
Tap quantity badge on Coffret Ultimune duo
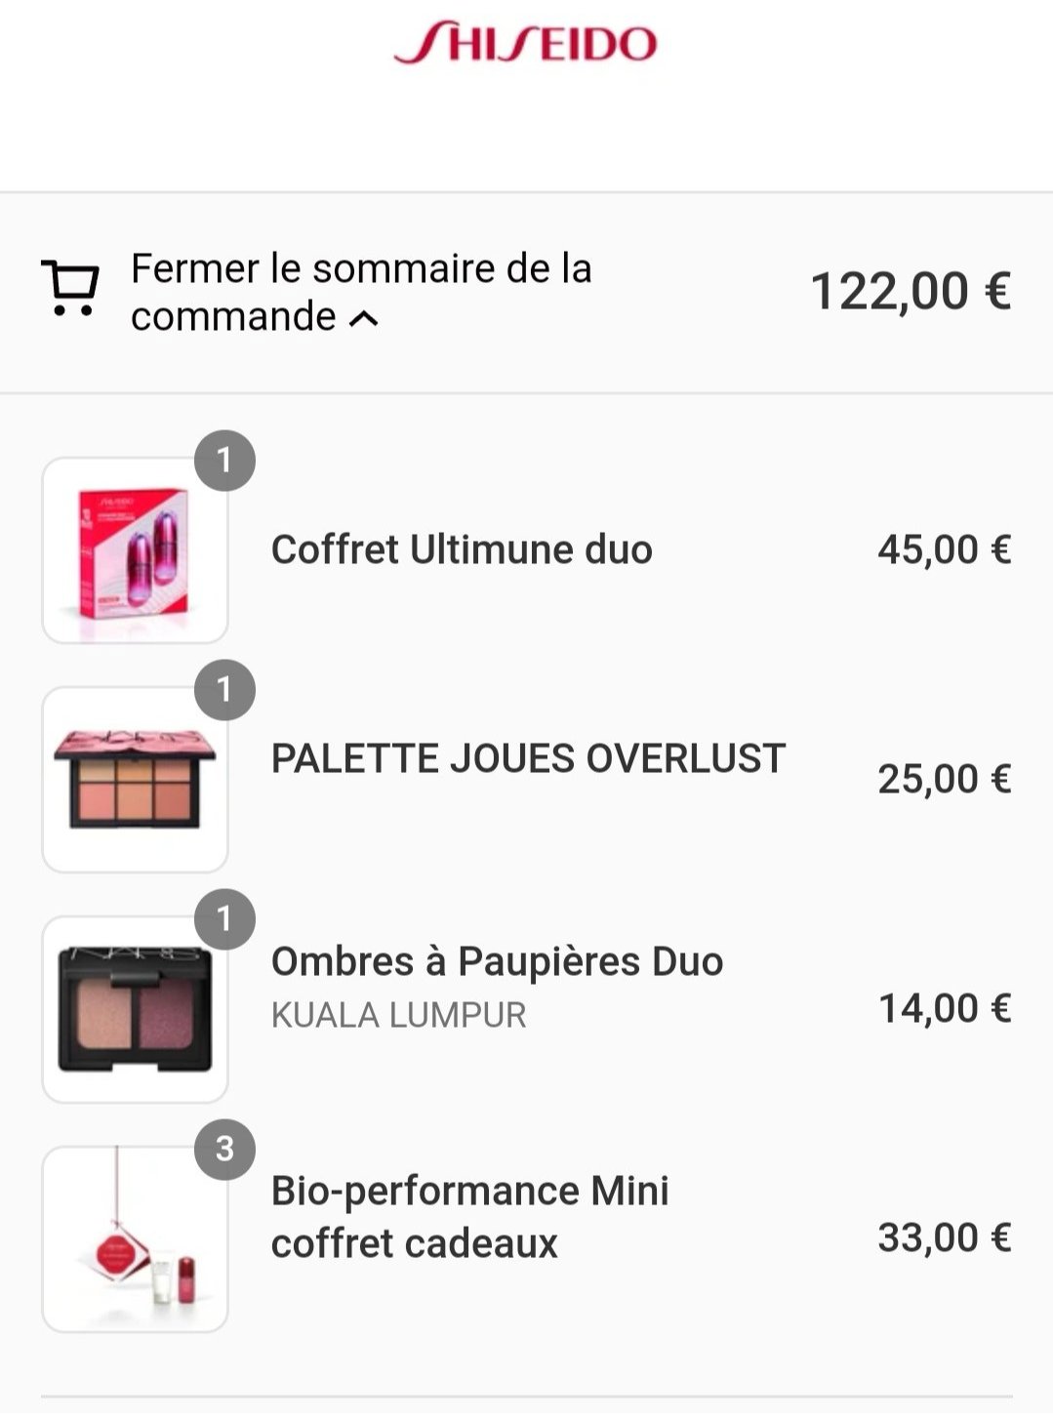(224, 460)
